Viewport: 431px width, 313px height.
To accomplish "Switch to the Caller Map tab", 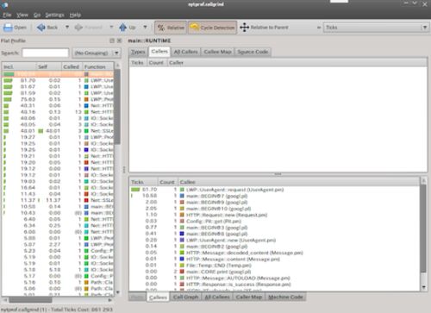I will 249,297.
